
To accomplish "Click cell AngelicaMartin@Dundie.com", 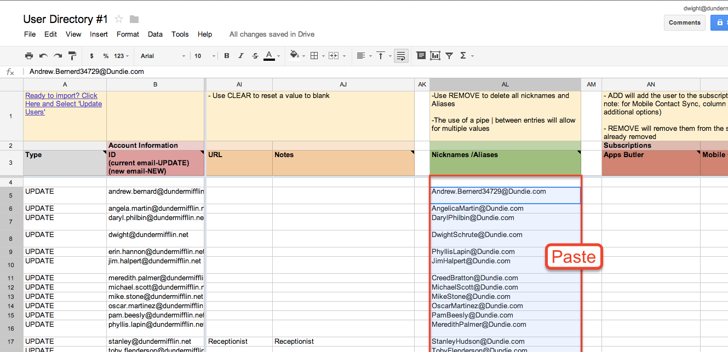I will tap(505, 209).
